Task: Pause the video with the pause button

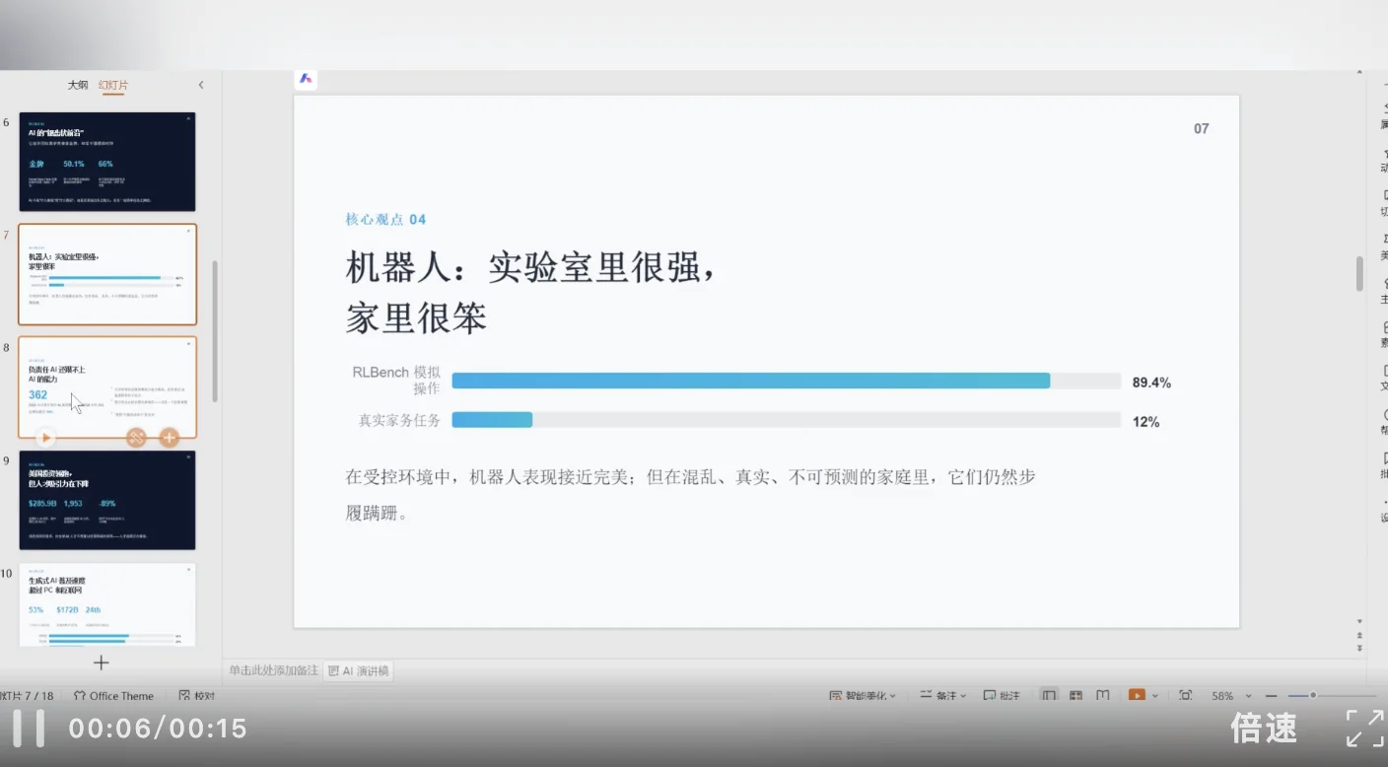Action: pyautogui.click(x=28, y=729)
